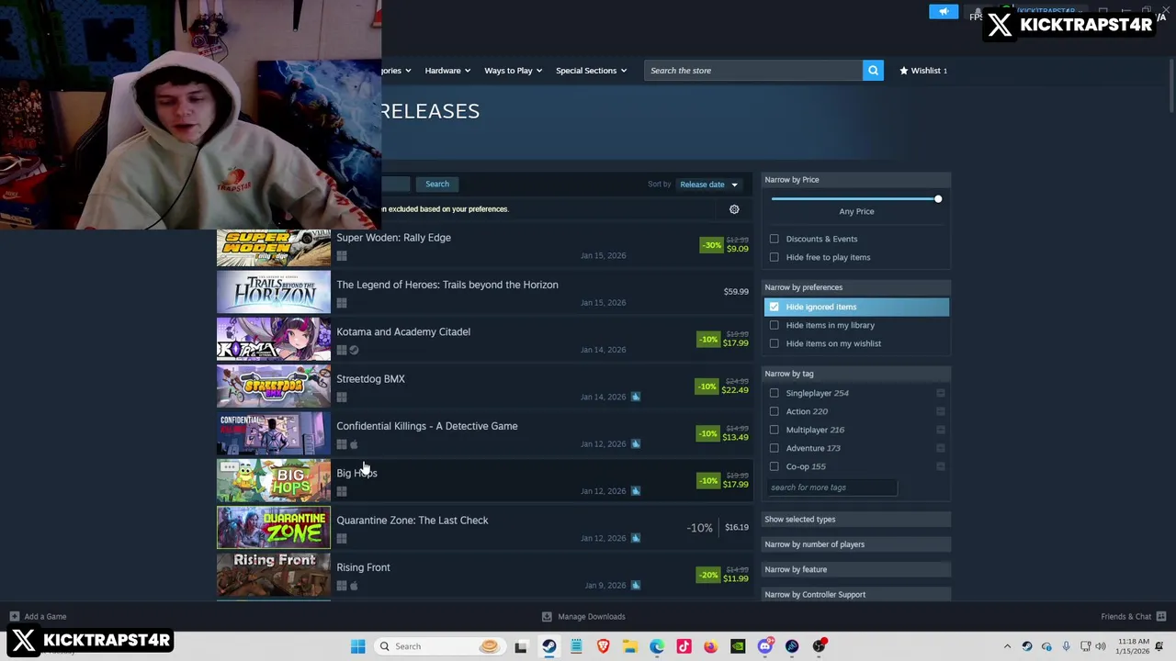Open Discord from the taskbar

coord(764,646)
